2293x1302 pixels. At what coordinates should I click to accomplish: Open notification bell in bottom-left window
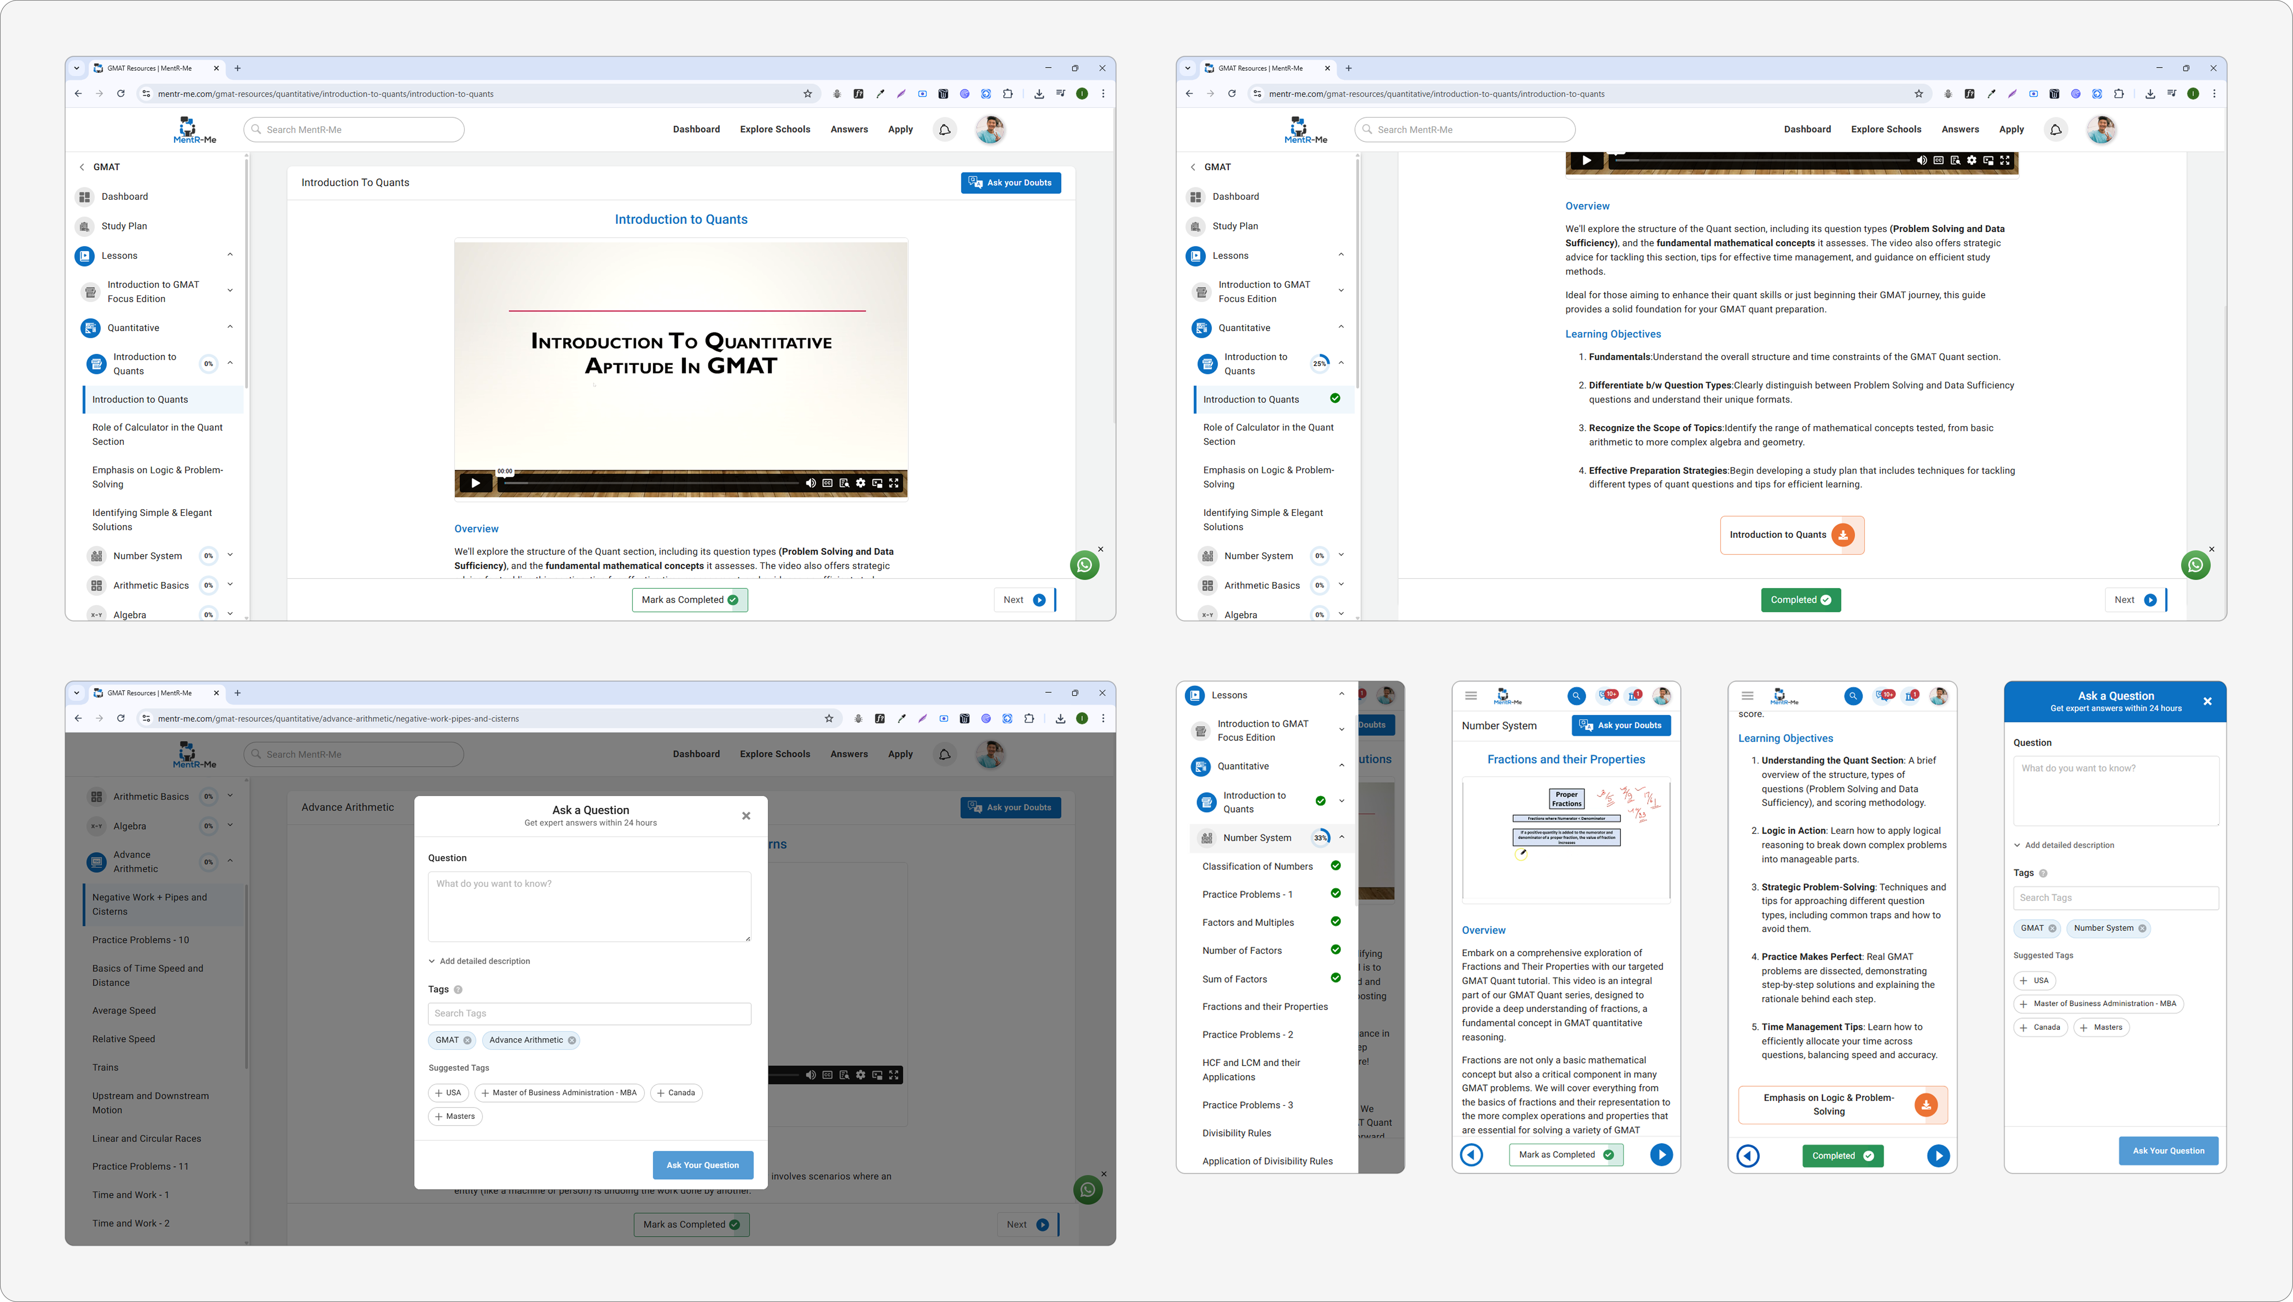coord(945,755)
